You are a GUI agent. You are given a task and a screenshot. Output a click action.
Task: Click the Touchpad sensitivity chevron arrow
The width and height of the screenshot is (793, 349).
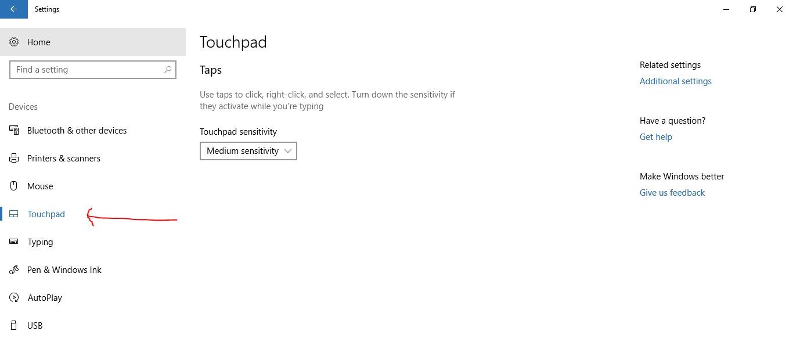[288, 151]
